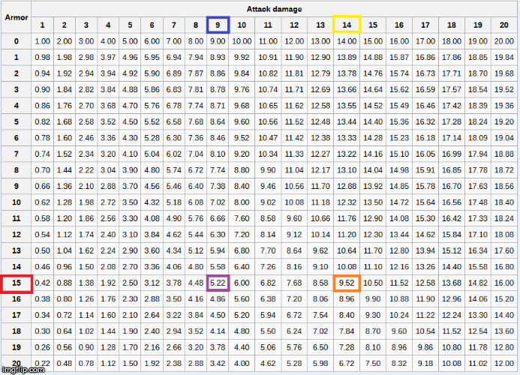
Task: Click the 20.00 cell in armor row 0
Action: 503,40
